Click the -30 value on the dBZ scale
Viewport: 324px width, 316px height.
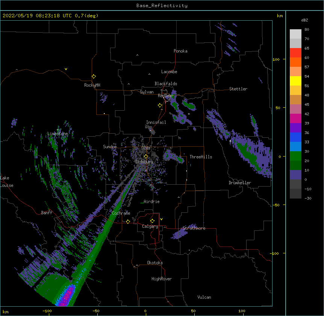[308, 198]
